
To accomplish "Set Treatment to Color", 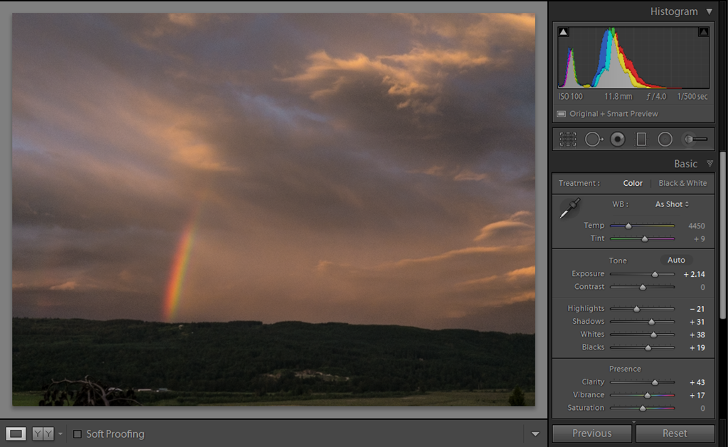I will (x=633, y=183).
